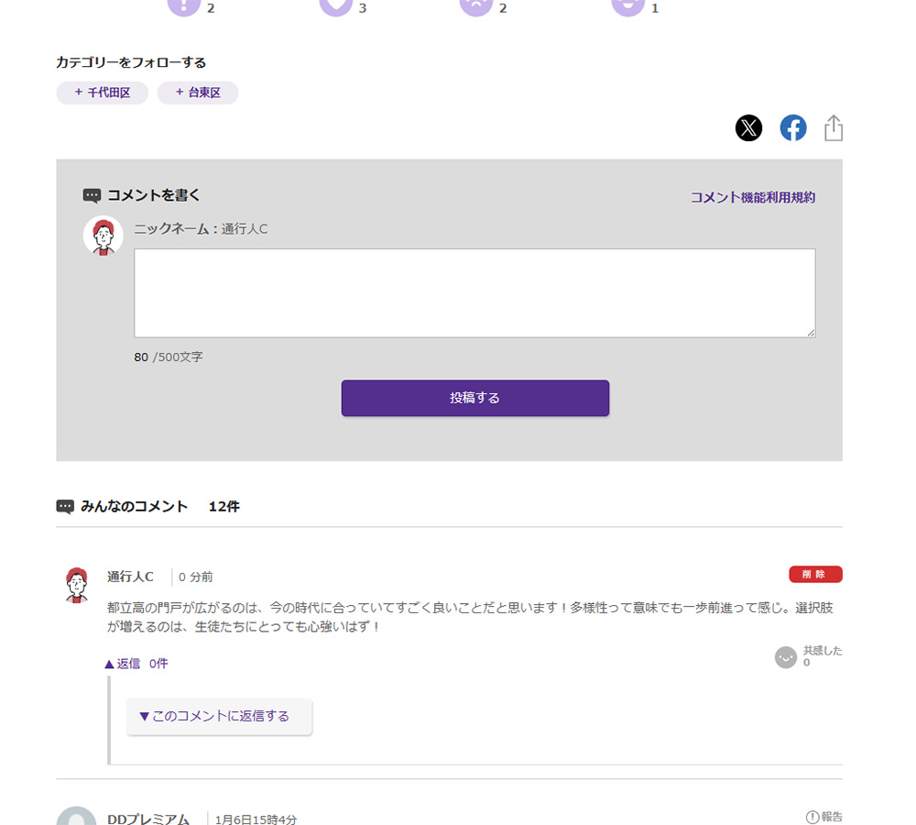Click 通行人C's avatar in posted comment
916x825 pixels.
click(x=77, y=585)
